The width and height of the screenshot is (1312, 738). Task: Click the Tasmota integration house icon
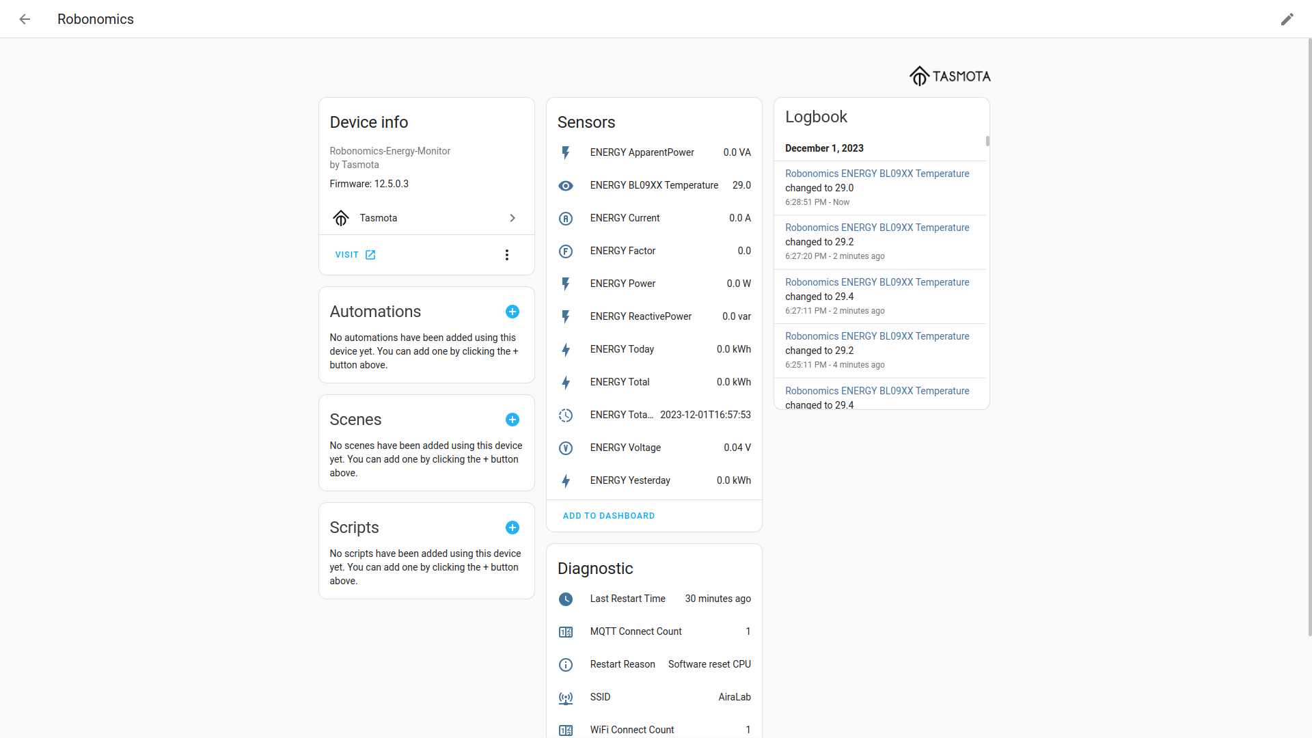(x=341, y=218)
